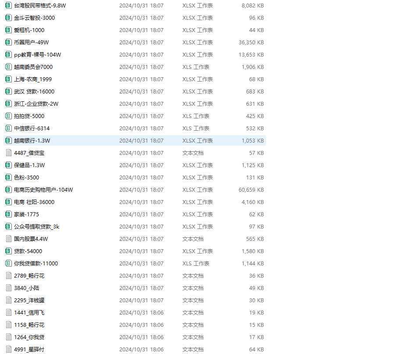
Task: Select the spreadsheet icon of 币圈用户-49W
Action: pyautogui.click(x=8, y=42)
